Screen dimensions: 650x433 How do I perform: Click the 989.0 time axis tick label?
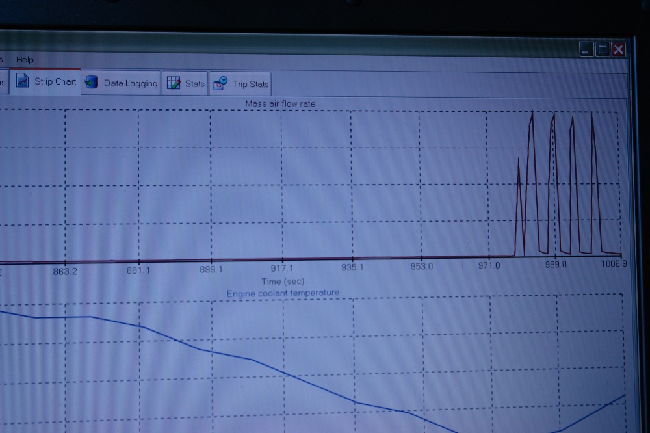click(x=556, y=265)
